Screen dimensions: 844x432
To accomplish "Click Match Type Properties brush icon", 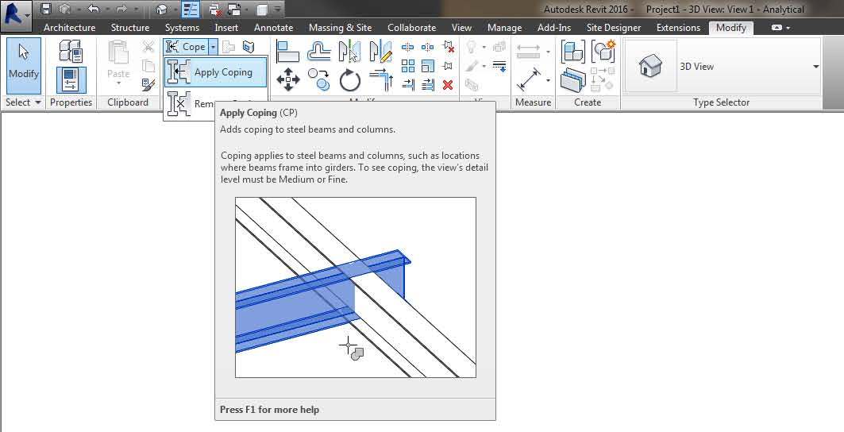I will [148, 84].
